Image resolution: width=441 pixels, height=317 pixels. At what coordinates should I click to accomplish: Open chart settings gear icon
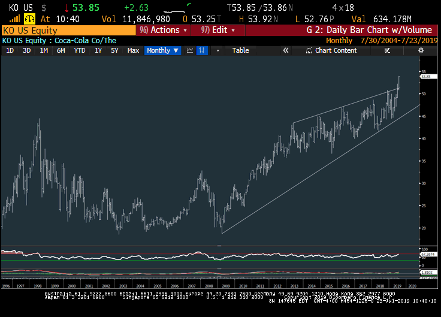[421, 50]
